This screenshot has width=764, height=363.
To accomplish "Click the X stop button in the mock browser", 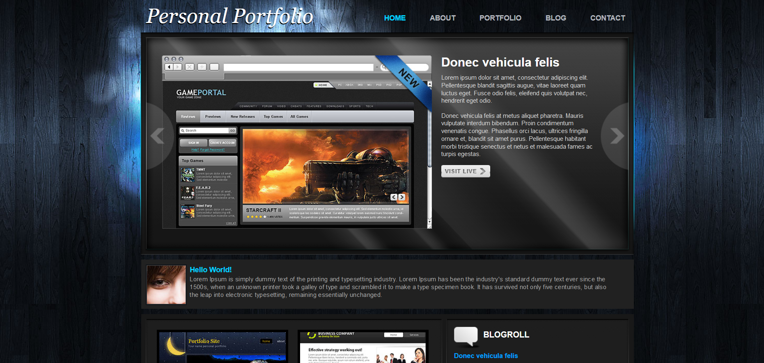I will [189, 67].
